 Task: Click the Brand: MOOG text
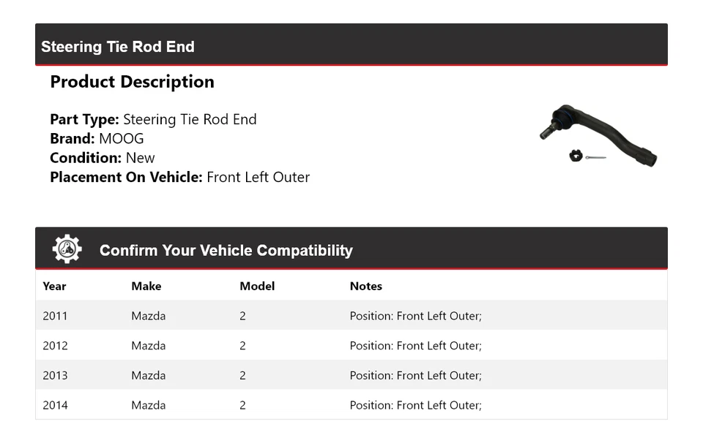tap(97, 139)
